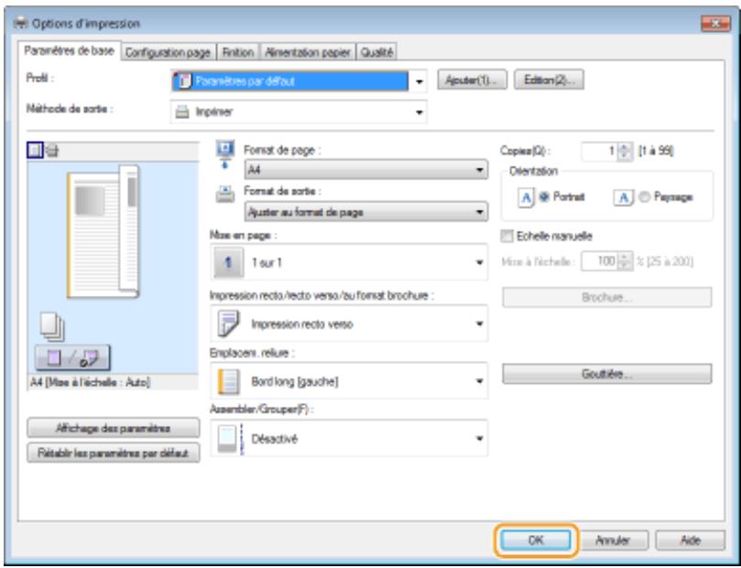The image size is (741, 568).
Task: Click the printer icon in the title bar
Action: click(20, 23)
